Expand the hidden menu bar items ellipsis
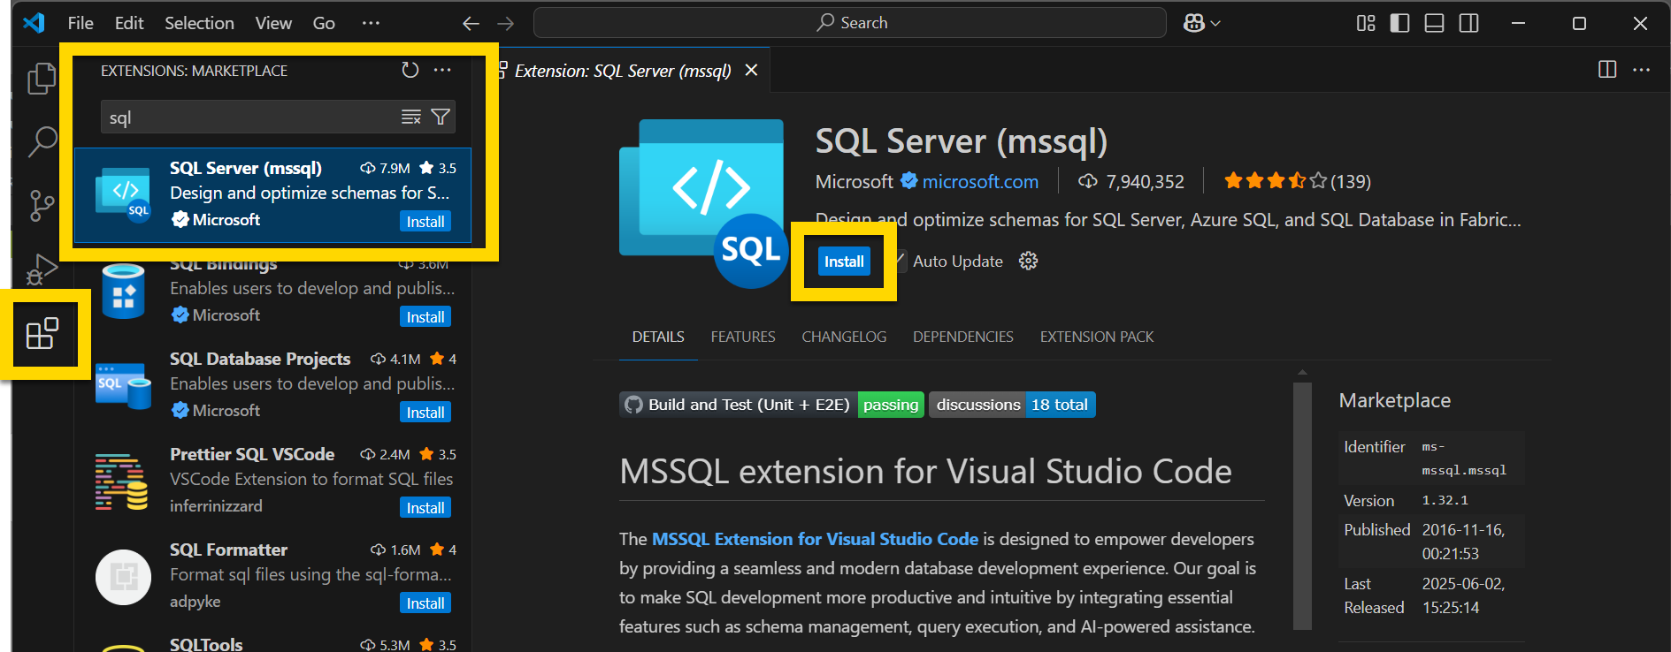Viewport: 1671px width, 652px height. (x=371, y=23)
